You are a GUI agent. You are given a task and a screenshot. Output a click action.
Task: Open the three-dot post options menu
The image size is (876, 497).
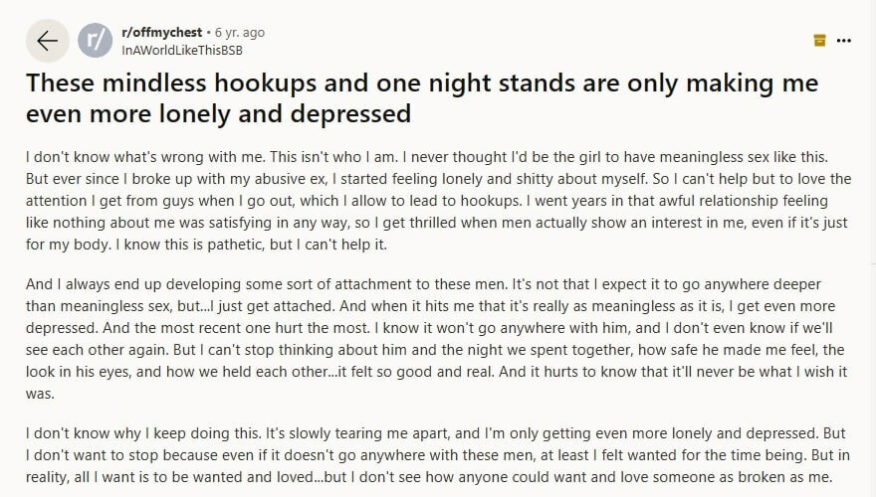coord(843,40)
